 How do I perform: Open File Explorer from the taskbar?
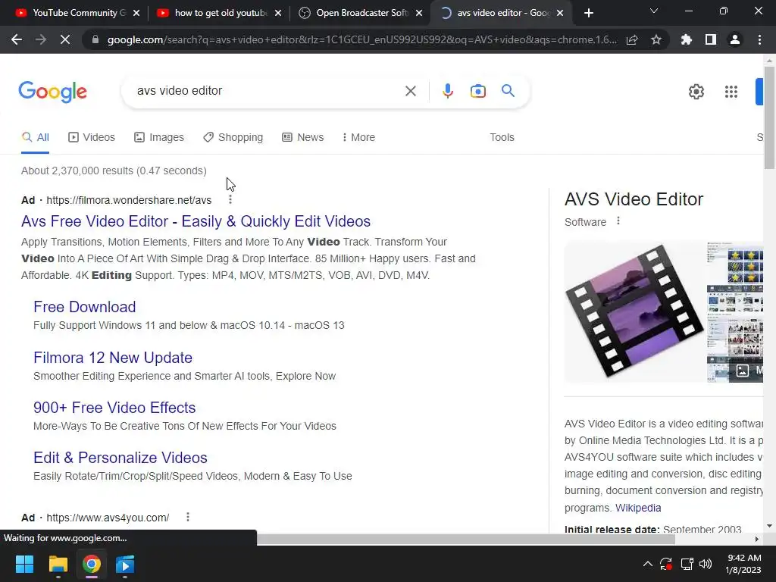(x=58, y=564)
